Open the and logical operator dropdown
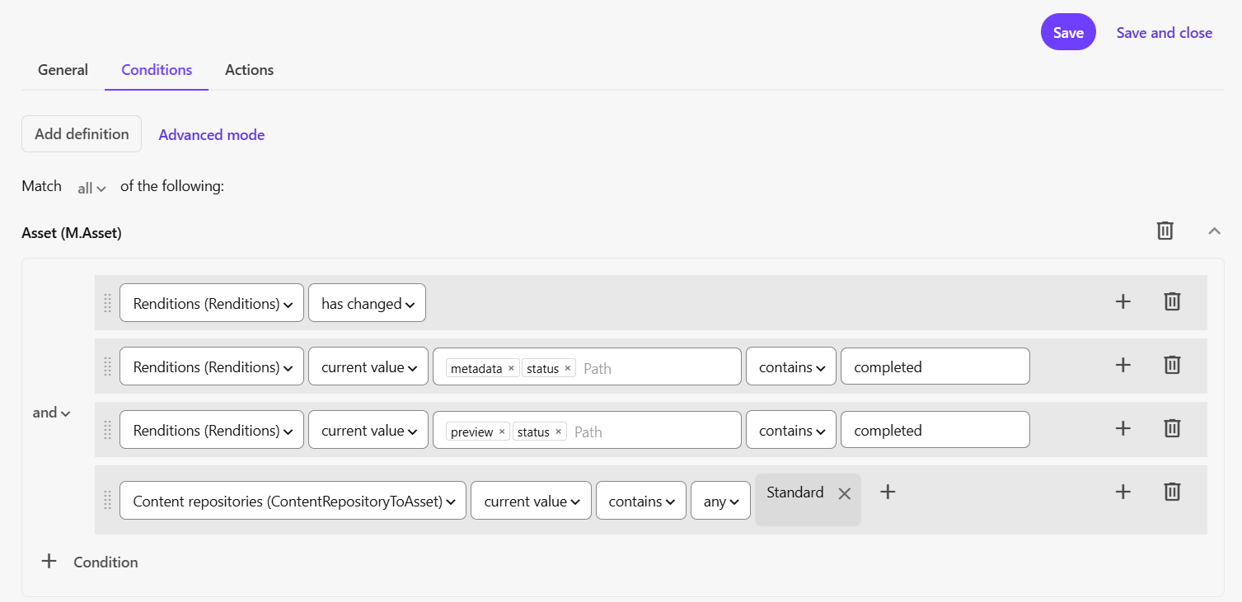 (x=52, y=413)
